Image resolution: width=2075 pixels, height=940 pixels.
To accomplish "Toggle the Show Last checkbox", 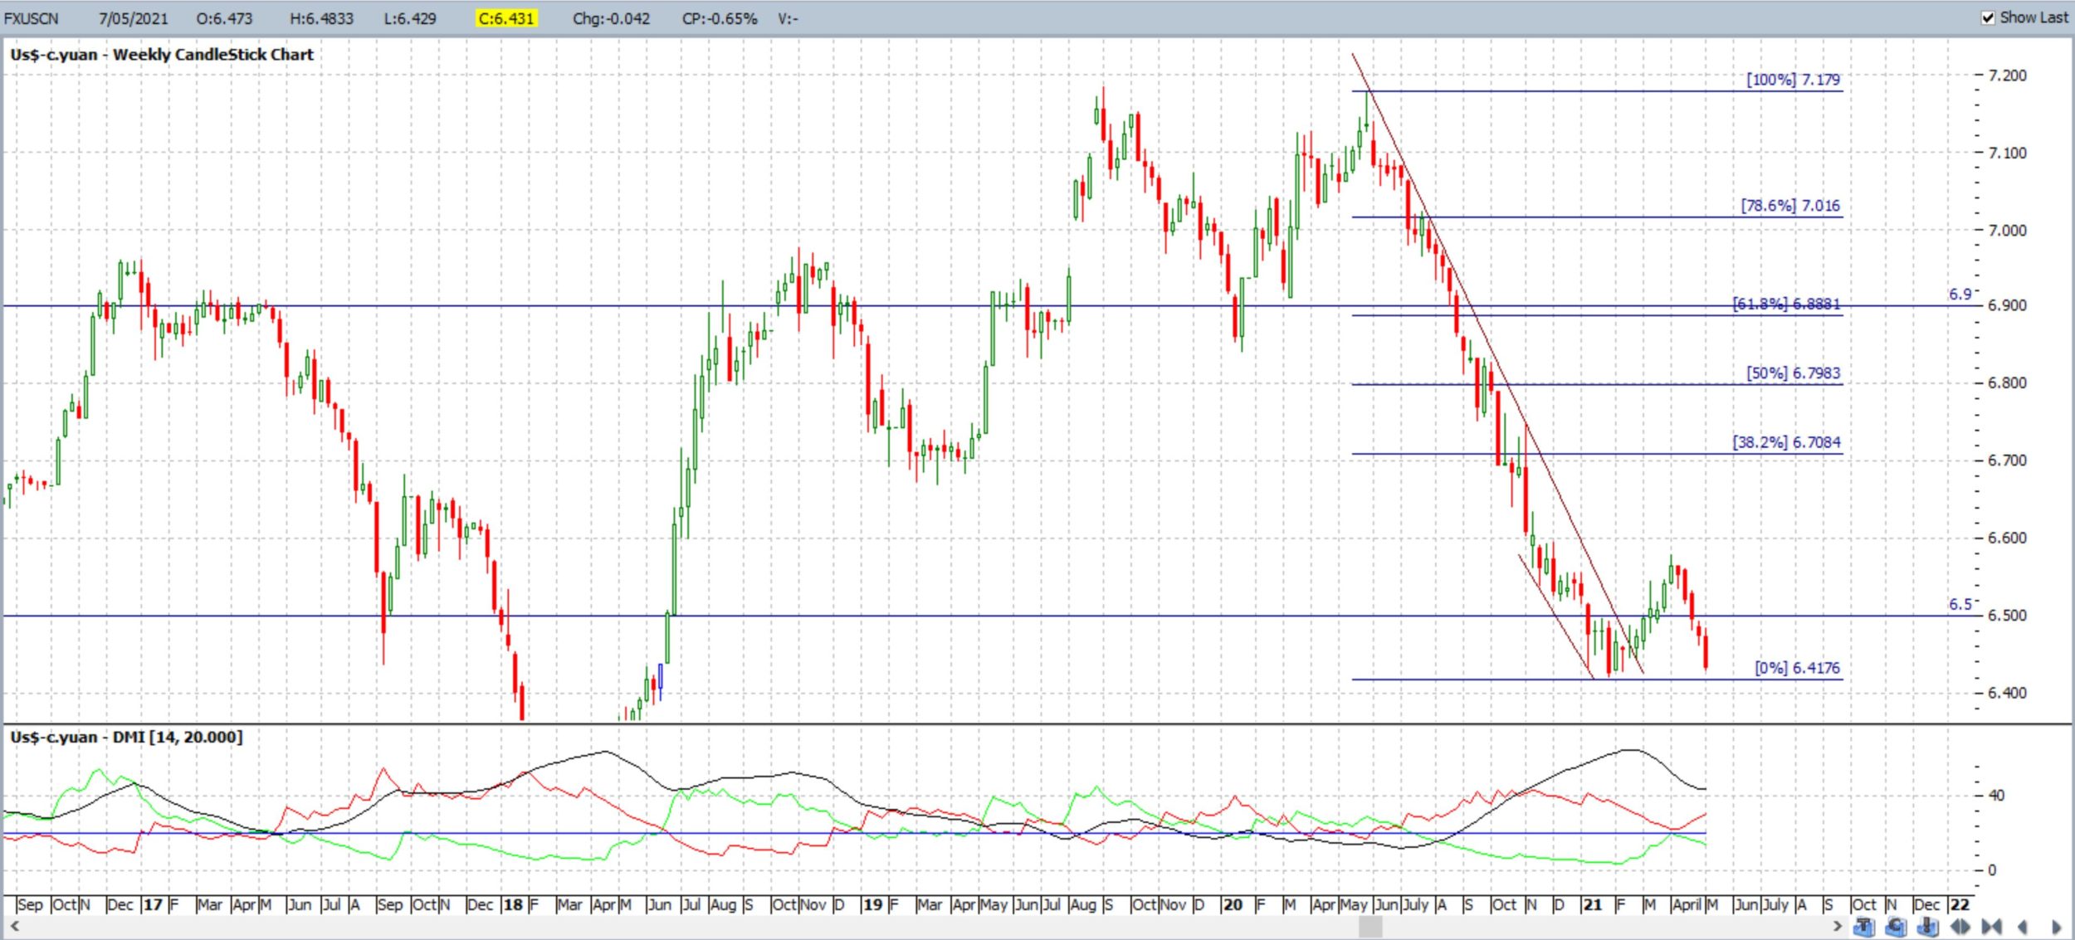I will click(x=1988, y=17).
